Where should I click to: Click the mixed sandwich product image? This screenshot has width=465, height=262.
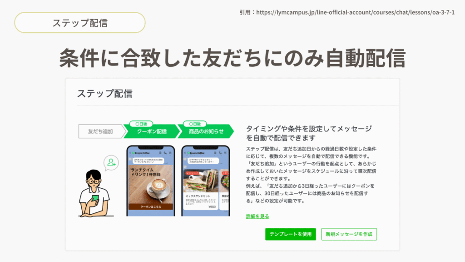coord(201,181)
